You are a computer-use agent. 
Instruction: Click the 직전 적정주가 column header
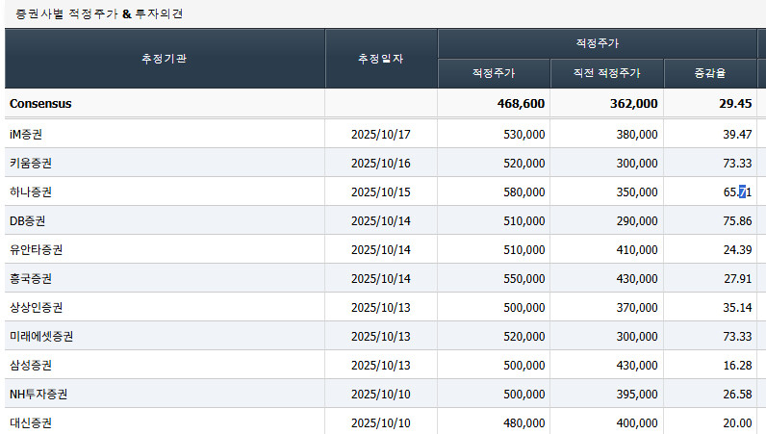point(606,74)
